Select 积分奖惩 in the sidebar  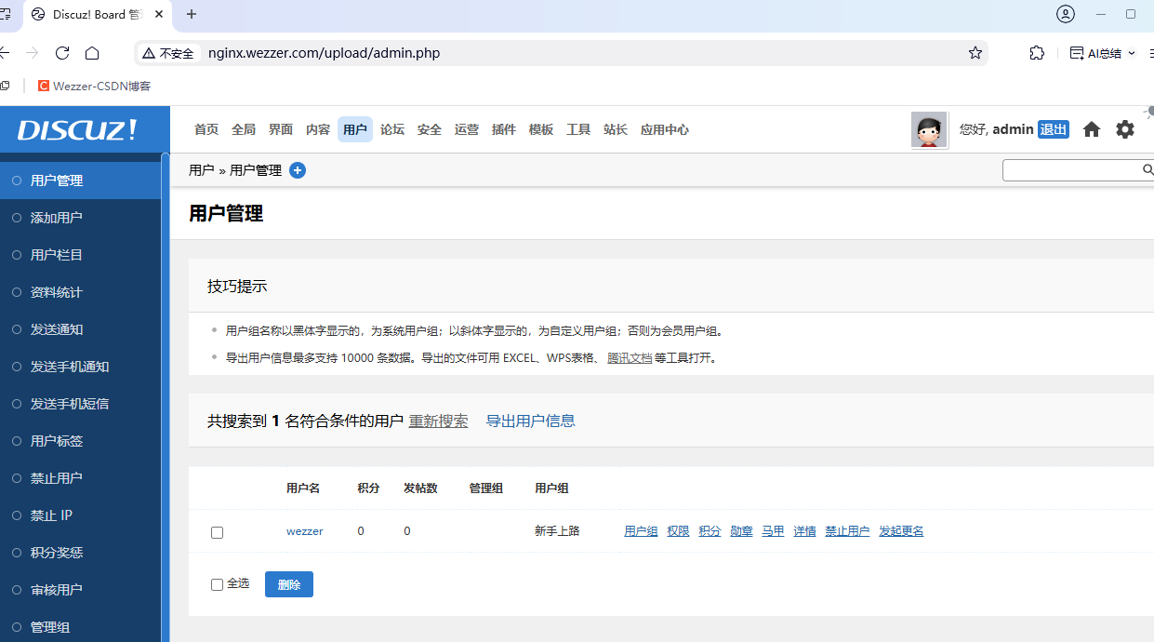[x=80, y=553]
